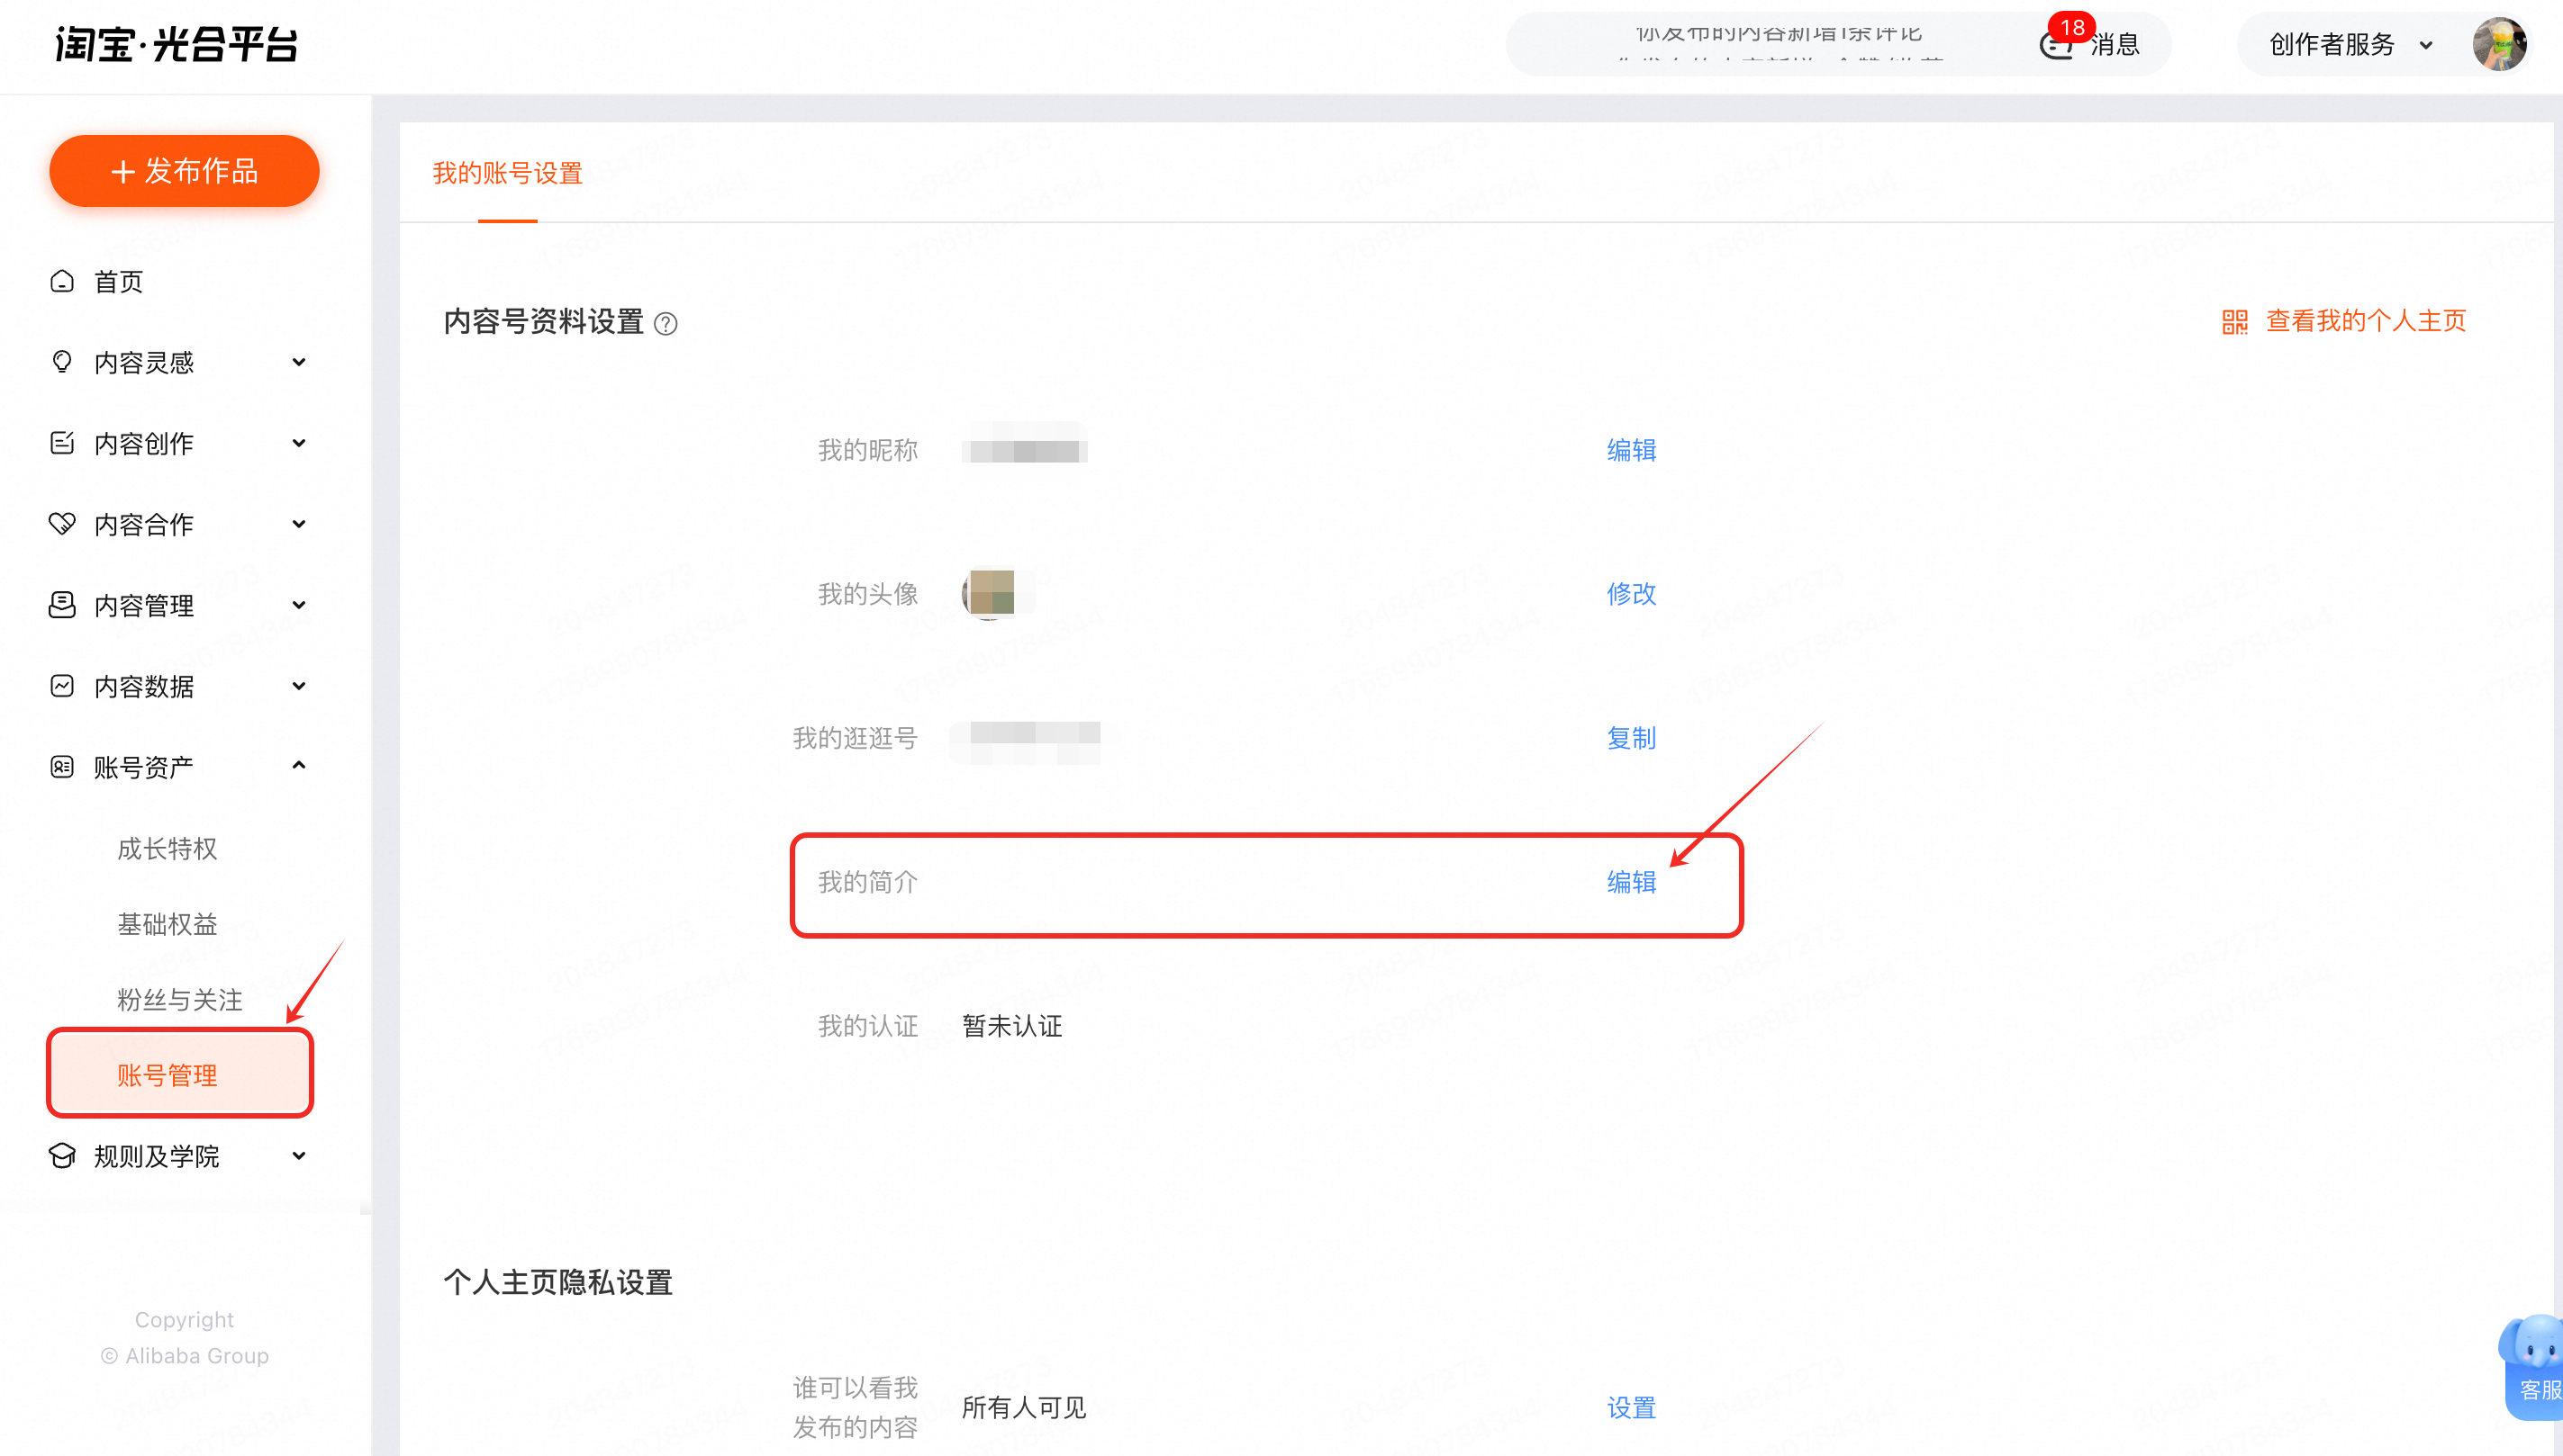Click the 淘宝·光合平台 logo
This screenshot has width=2563, height=1456.
(177, 44)
